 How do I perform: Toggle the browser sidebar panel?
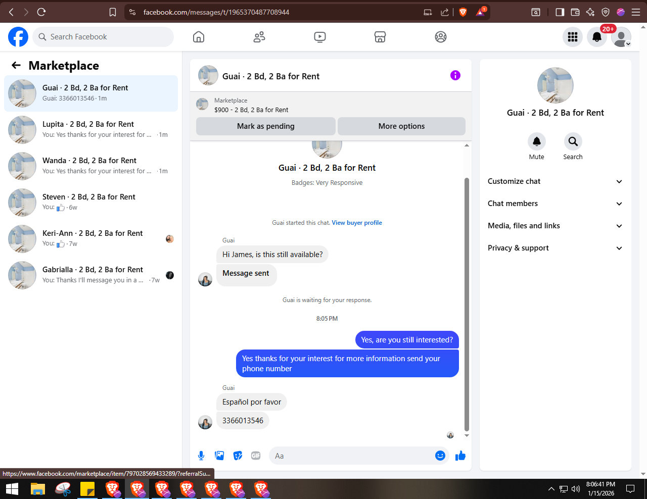pos(560,12)
